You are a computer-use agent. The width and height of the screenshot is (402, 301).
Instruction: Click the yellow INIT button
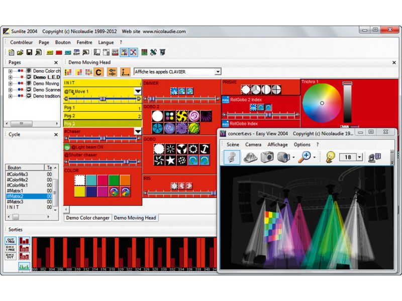pyautogui.click(x=103, y=83)
